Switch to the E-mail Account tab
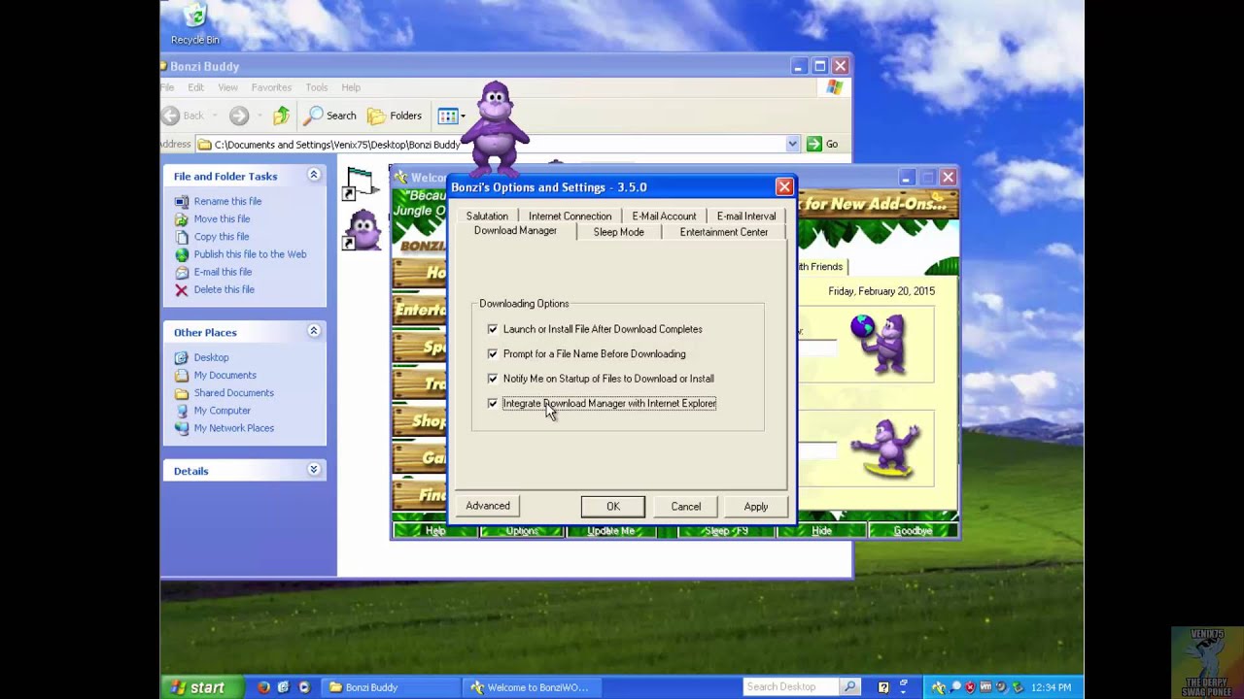This screenshot has height=699, width=1244. tap(664, 216)
